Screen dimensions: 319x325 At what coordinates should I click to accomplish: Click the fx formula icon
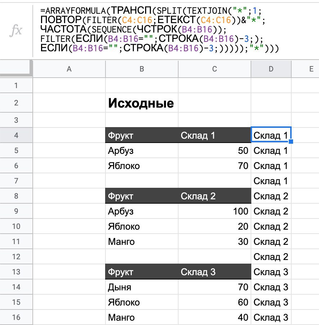coord(16,30)
